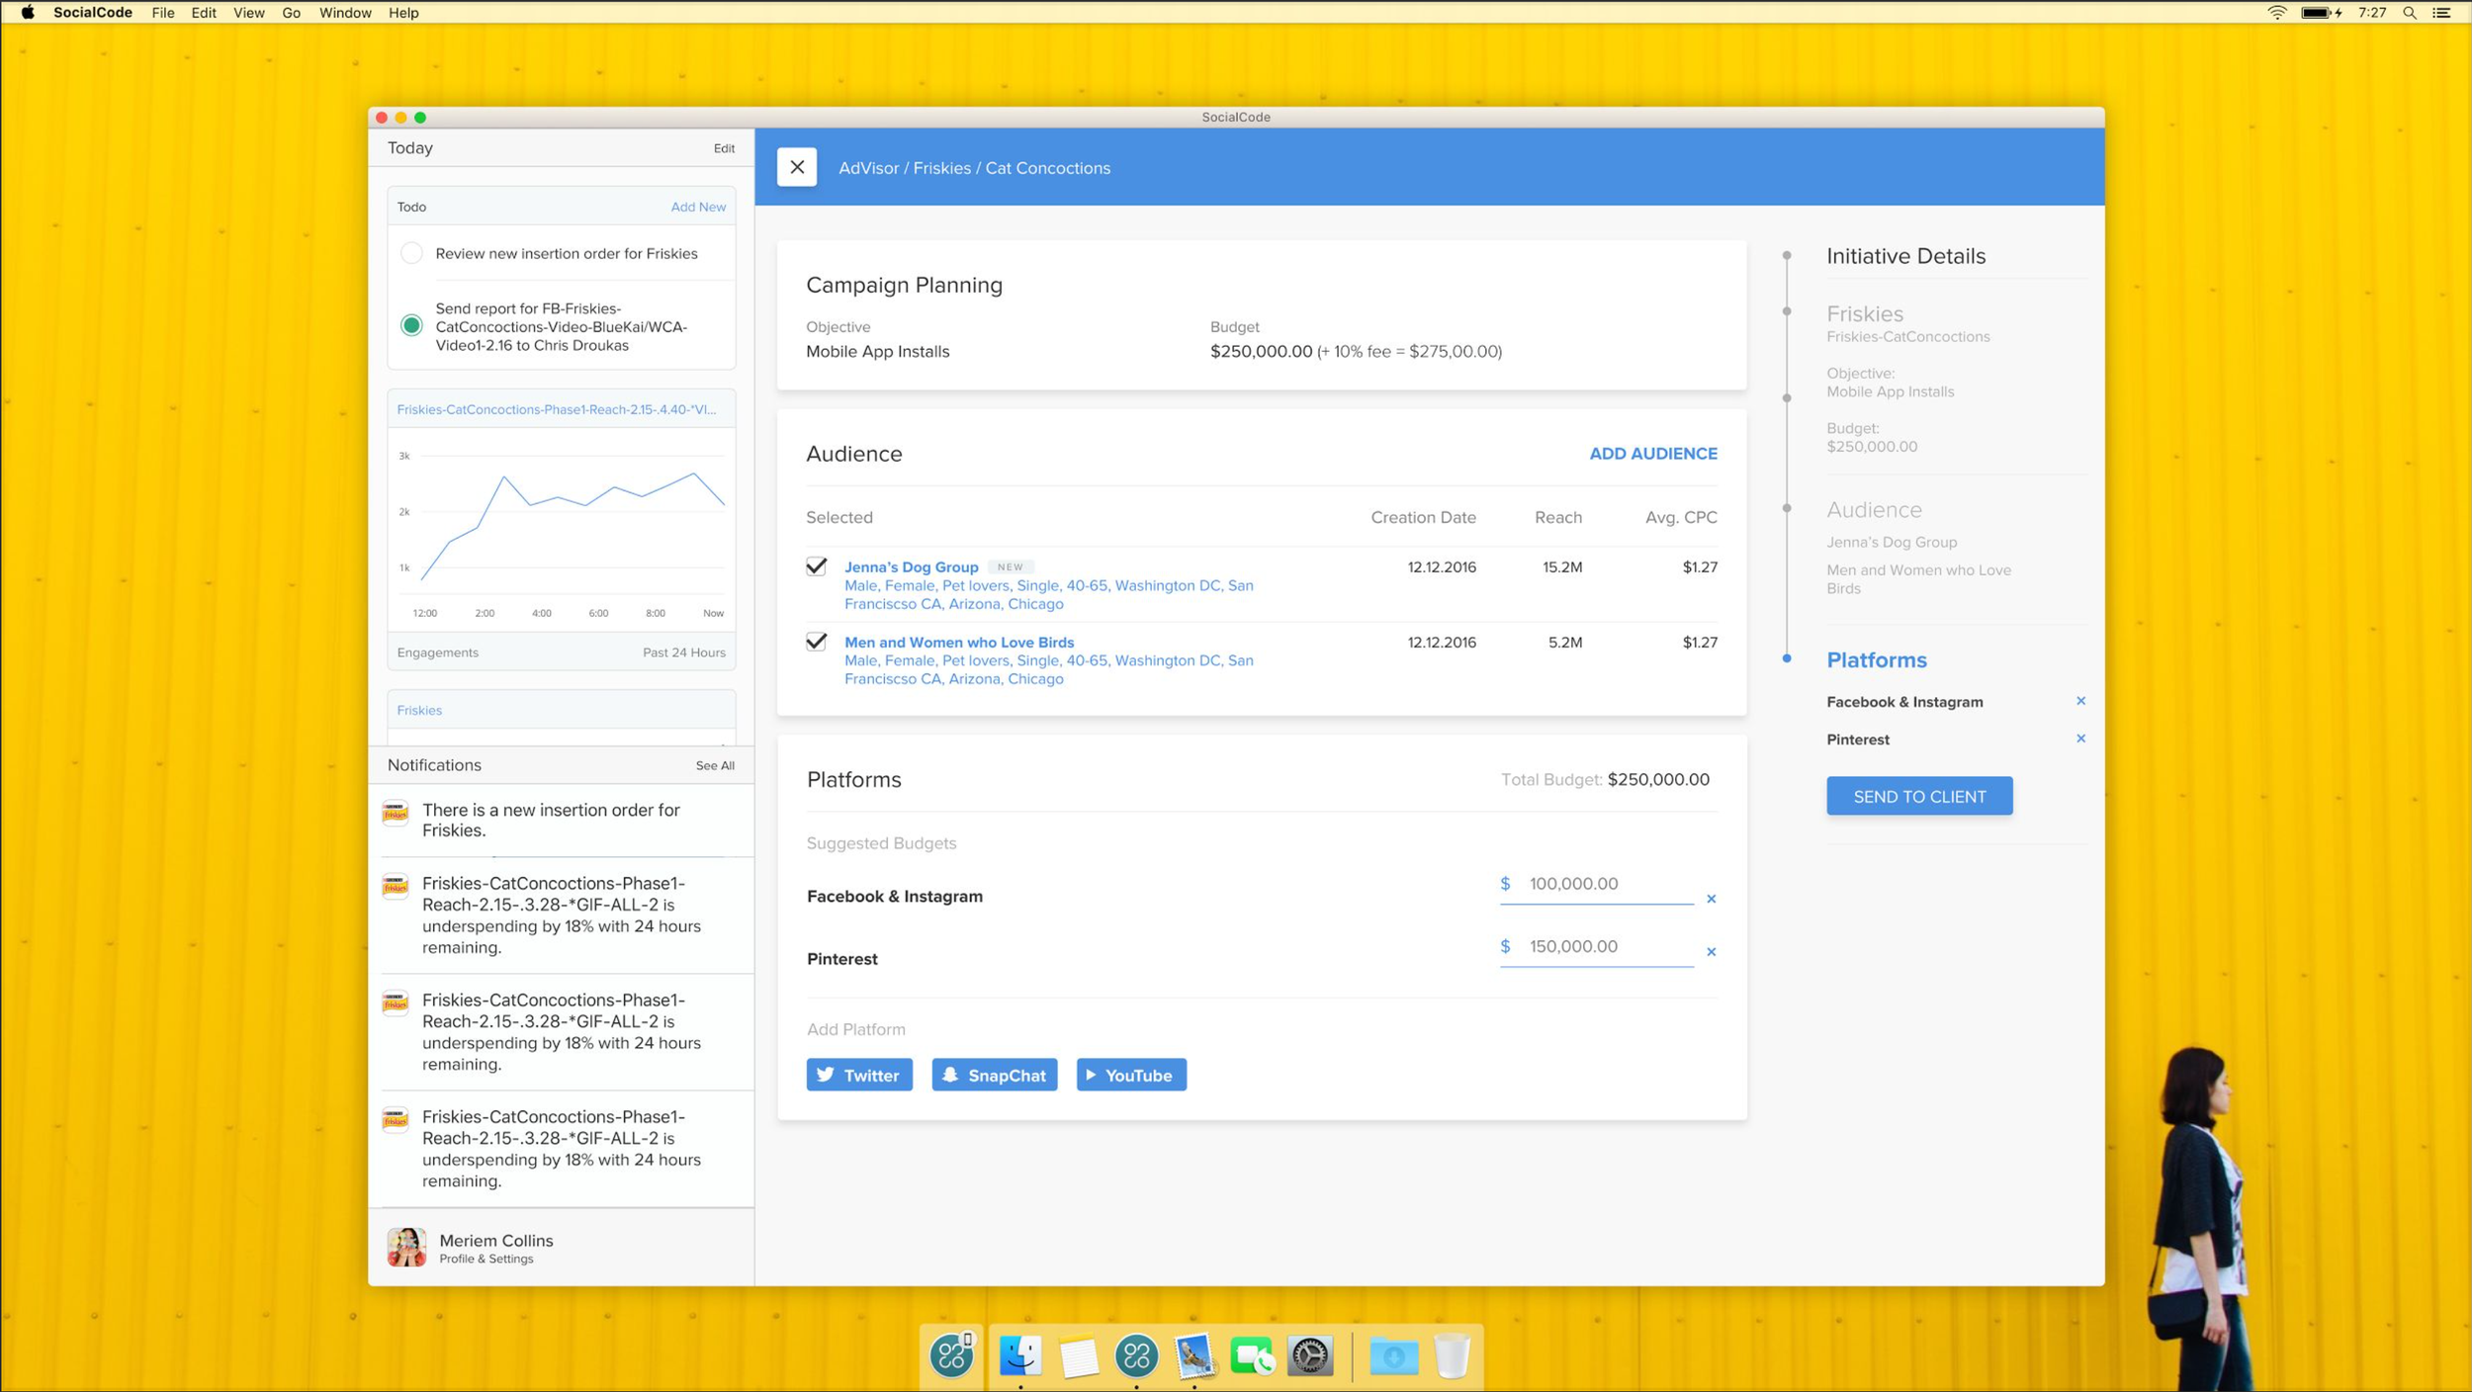Add Twitter as a platform
The height and width of the screenshot is (1392, 2472).
(x=858, y=1075)
